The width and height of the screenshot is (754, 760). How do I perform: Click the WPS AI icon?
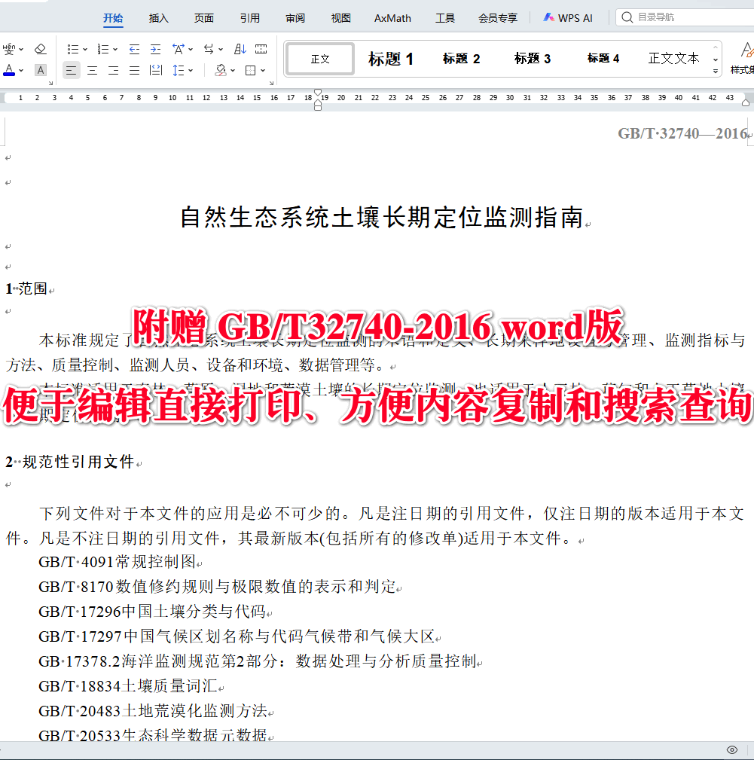(x=548, y=17)
